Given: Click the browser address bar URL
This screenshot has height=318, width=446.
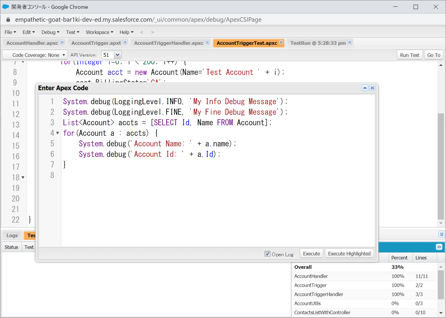Looking at the screenshot, I should click(138, 20).
